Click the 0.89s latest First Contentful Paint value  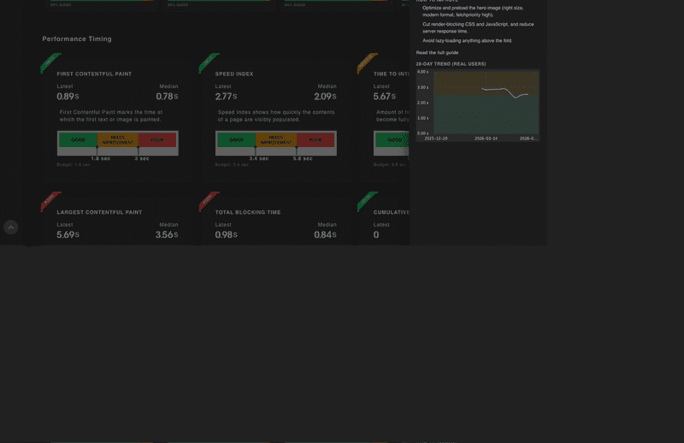(x=68, y=97)
